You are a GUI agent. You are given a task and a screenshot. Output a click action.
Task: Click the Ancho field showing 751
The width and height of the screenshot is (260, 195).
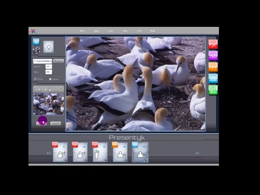coord(49,67)
